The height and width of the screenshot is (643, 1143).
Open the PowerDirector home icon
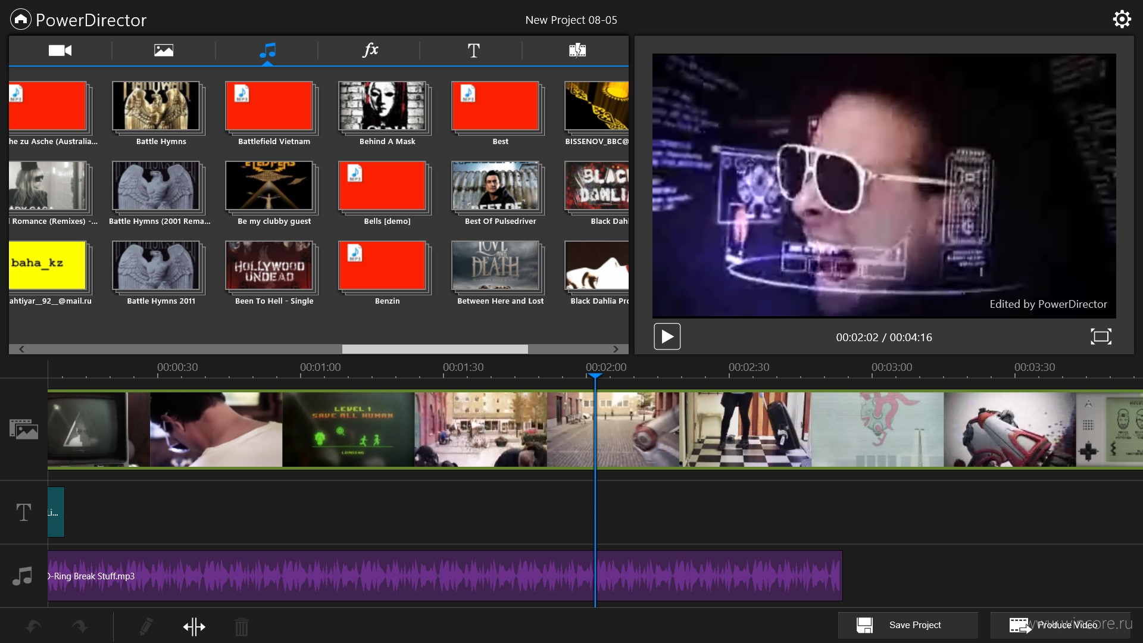(x=21, y=20)
